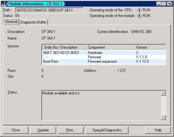This screenshot has height=137, width=174.
Task: Click the Close button
Action: pyautogui.click(x=16, y=130)
